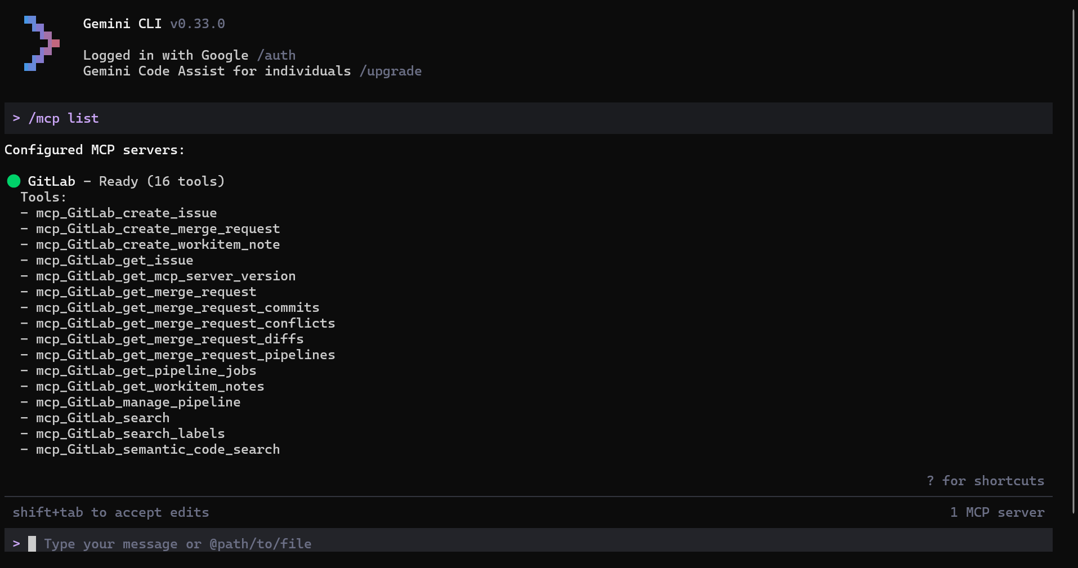Screen dimensions: 1078x568
Task: Click the mcp_GitLab_search_labels tool entry
Action: click(x=130, y=433)
